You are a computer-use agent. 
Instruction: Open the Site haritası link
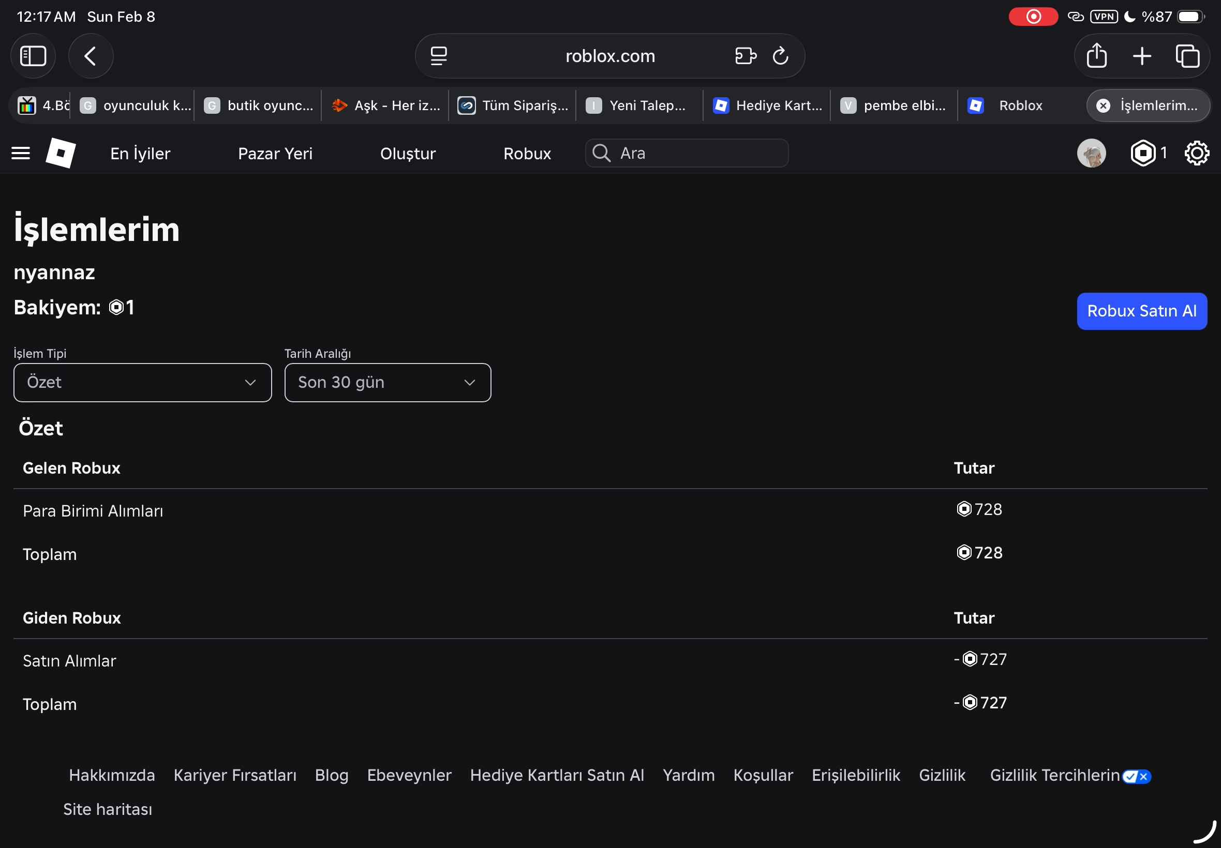(108, 810)
